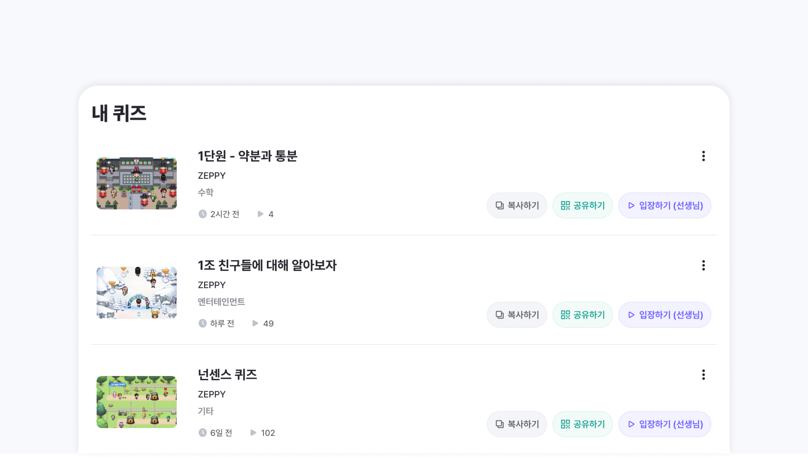Screen dimensions: 808x460
Task: Open more options for 넌센스 퀴즈
Action: [704, 375]
